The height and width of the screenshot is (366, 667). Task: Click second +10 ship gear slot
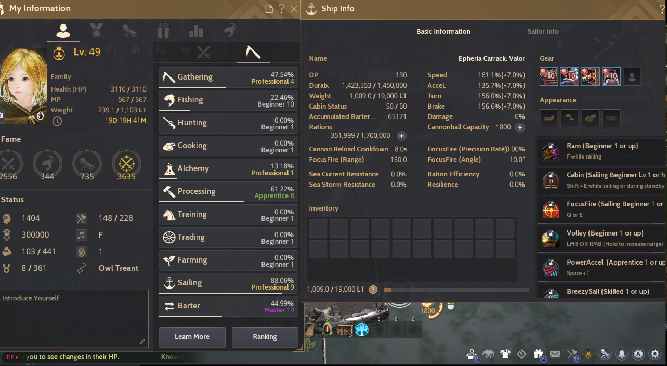point(570,76)
